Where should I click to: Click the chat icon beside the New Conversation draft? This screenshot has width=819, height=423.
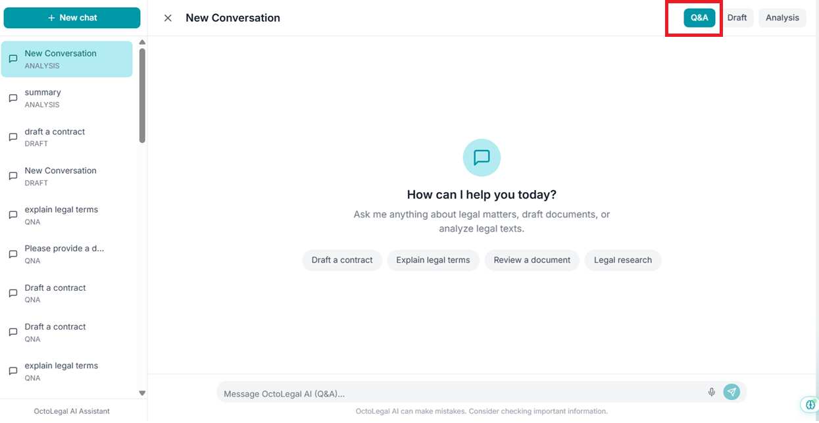pyautogui.click(x=12, y=176)
